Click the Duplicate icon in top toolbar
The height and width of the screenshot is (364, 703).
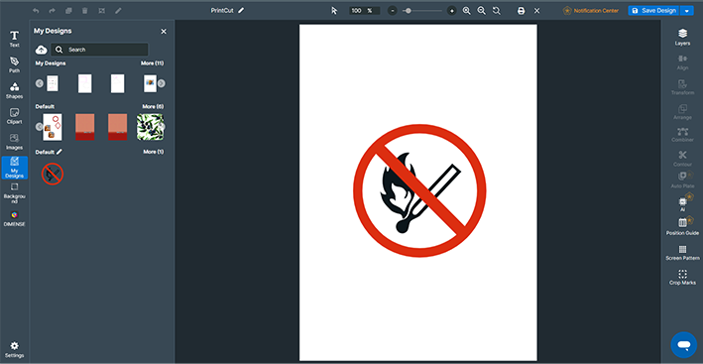(x=68, y=10)
